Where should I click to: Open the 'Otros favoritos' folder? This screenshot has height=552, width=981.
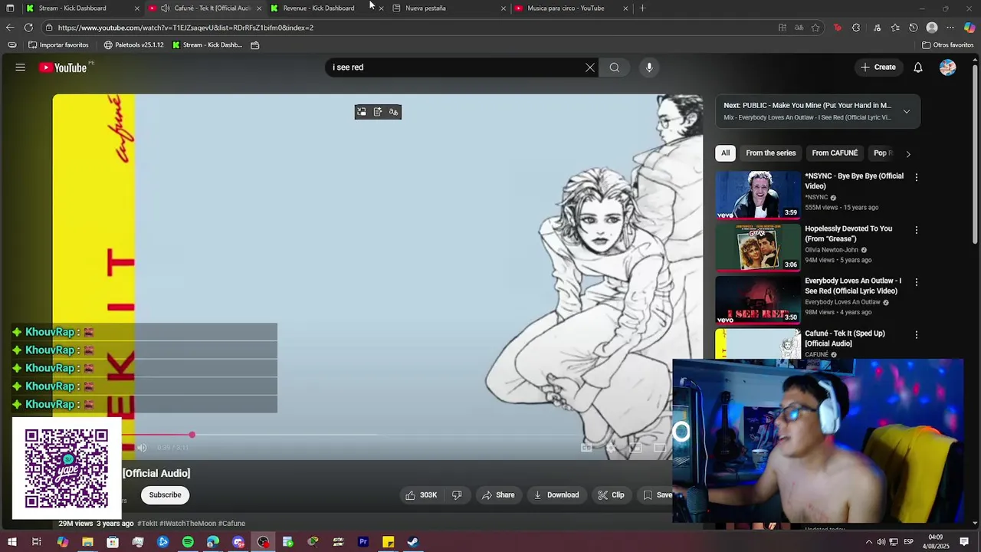tap(947, 45)
